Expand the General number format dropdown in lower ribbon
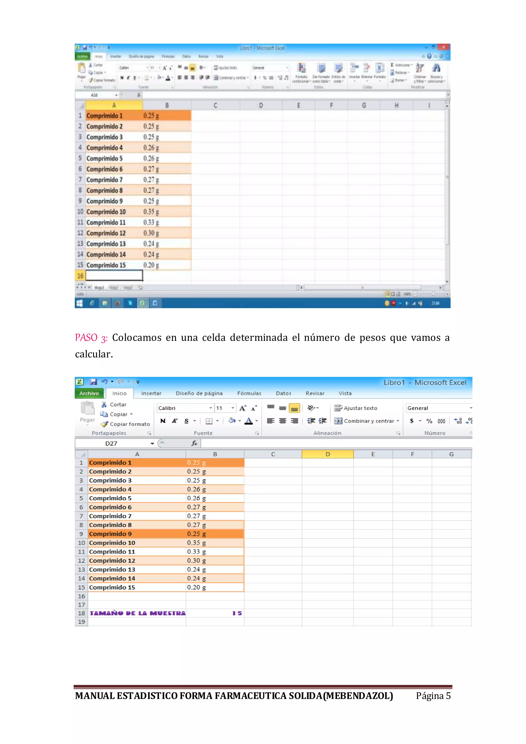The height and width of the screenshot is (744, 526). [471, 408]
